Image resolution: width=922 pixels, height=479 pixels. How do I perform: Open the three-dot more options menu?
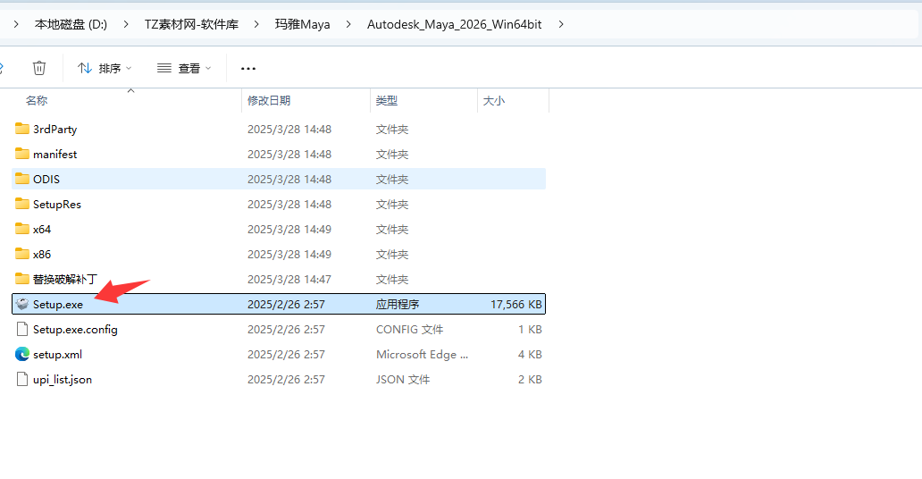pos(248,68)
